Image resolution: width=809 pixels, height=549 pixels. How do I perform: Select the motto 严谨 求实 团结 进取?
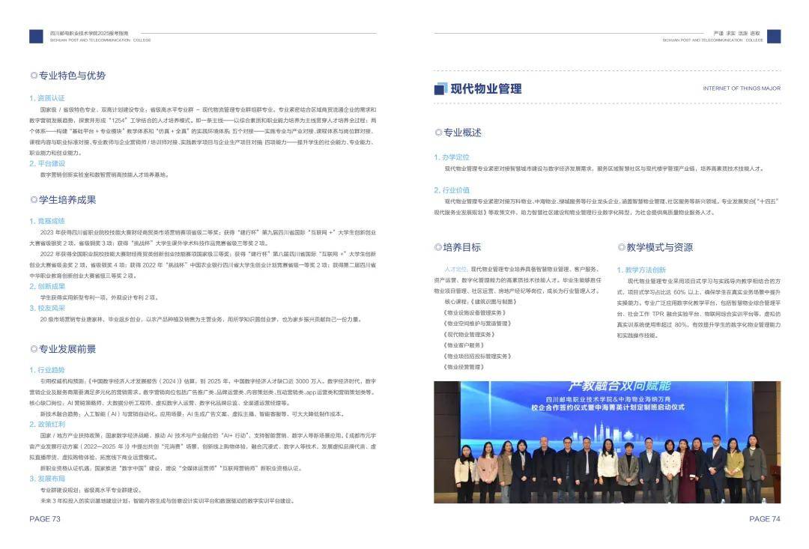click(x=737, y=33)
